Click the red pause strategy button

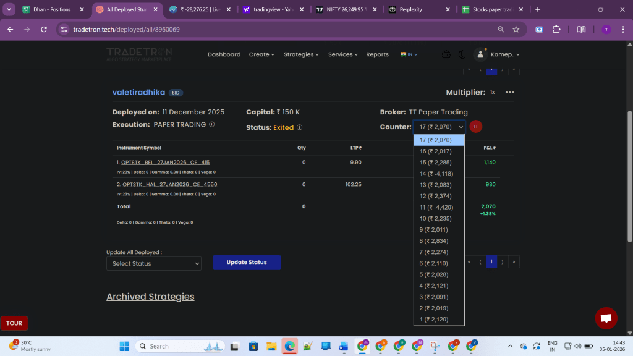[475, 127]
